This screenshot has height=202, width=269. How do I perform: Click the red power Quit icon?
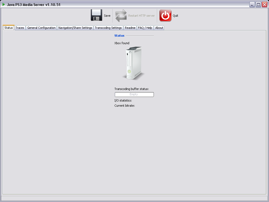click(165, 15)
